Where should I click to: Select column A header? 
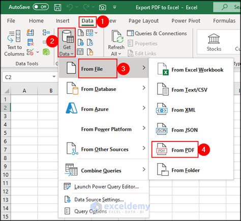(x=24, y=91)
